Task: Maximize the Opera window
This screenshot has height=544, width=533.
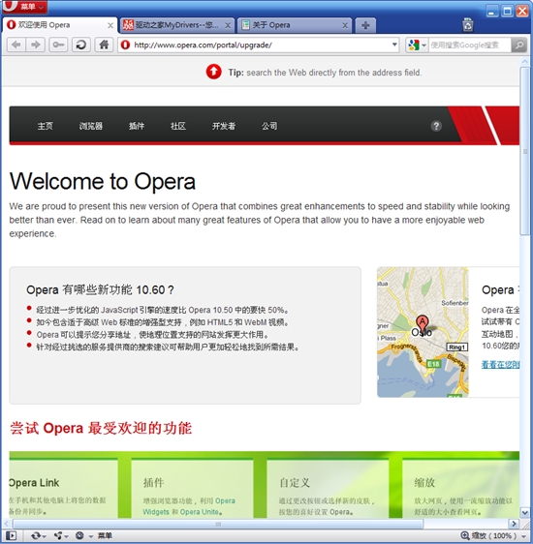Action: click(x=507, y=11)
